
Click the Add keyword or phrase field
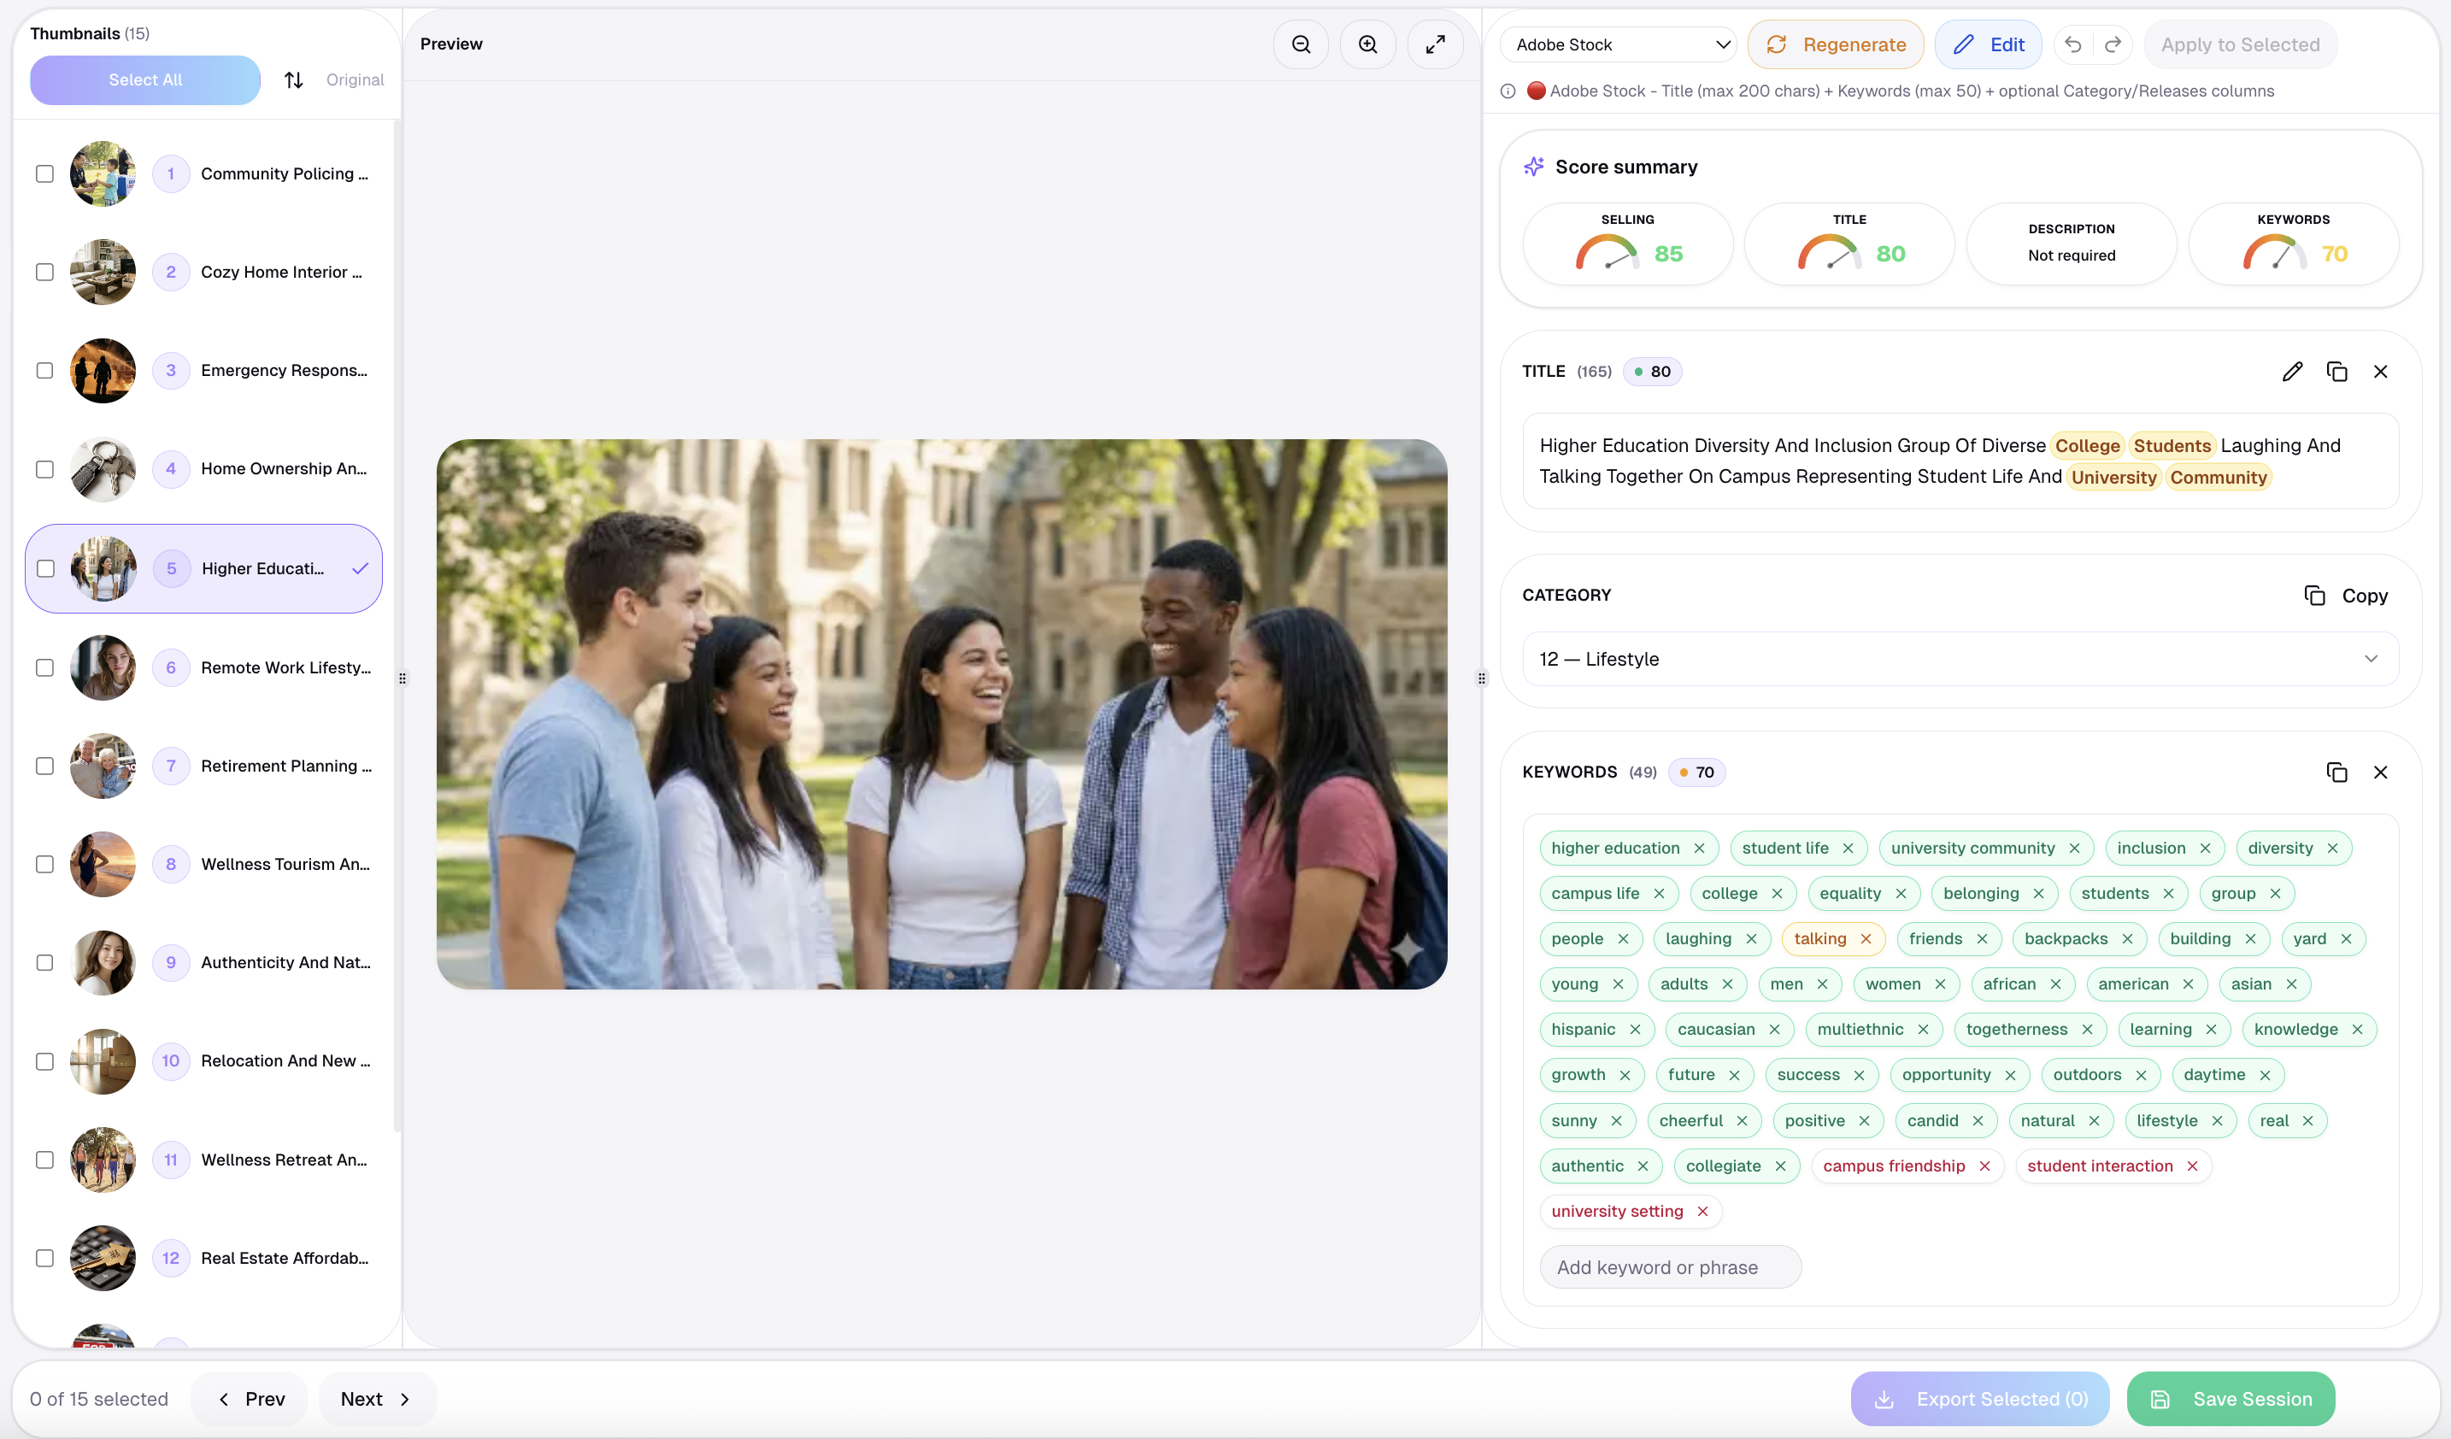click(x=1670, y=1267)
